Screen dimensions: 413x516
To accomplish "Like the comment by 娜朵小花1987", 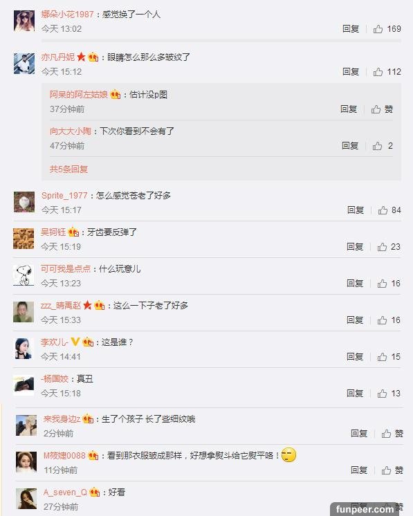I will tap(378, 29).
